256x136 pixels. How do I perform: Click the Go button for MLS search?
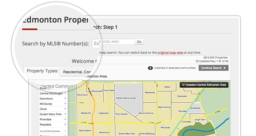point(139,42)
